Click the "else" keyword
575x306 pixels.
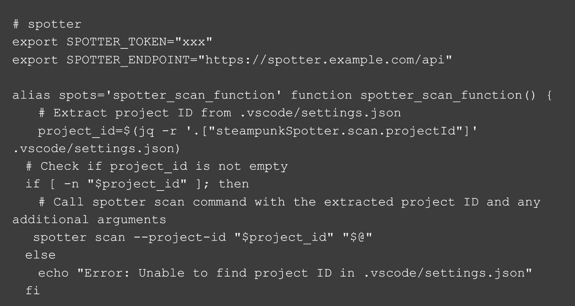coord(40,256)
